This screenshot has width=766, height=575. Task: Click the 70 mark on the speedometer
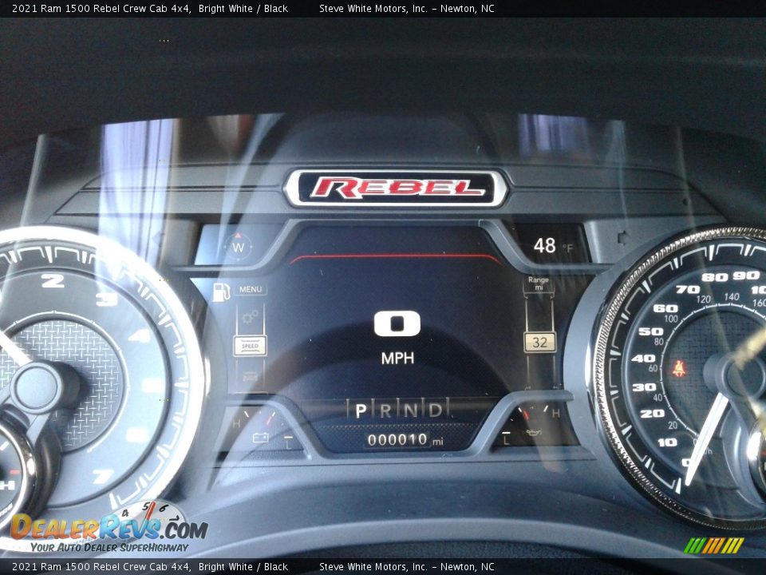[687, 289]
